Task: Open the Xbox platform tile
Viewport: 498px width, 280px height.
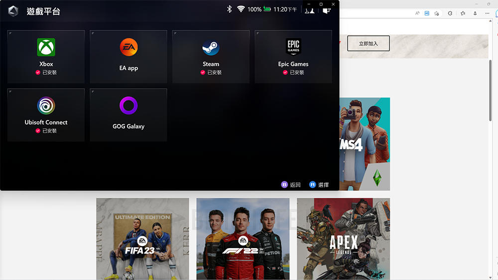Action: point(46,57)
